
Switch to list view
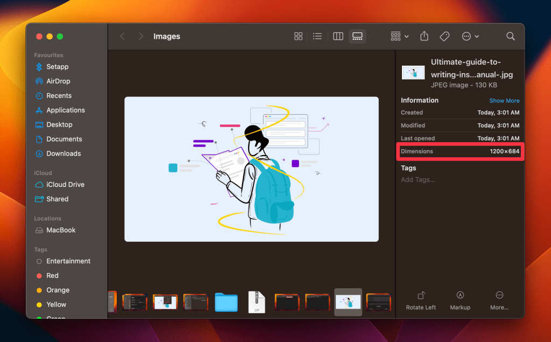(x=317, y=36)
